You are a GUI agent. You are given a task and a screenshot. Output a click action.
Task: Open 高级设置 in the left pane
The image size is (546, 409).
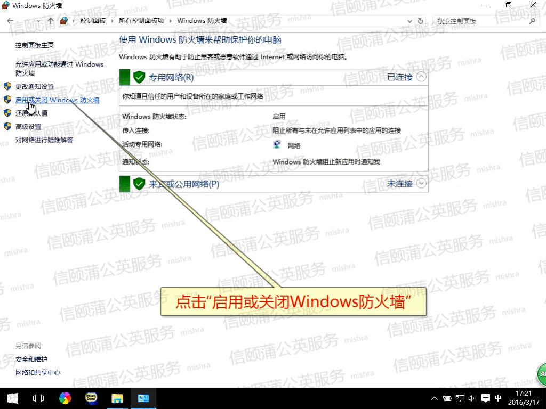click(x=28, y=127)
